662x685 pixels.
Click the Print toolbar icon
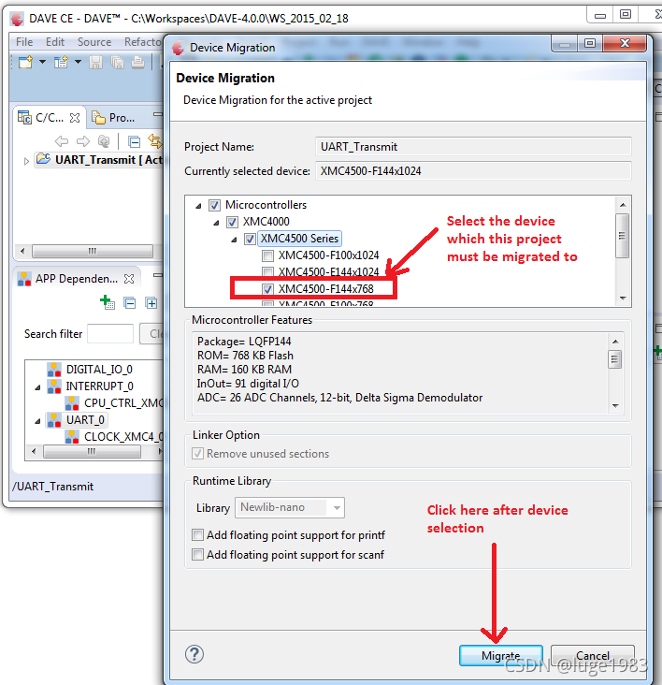click(x=137, y=62)
